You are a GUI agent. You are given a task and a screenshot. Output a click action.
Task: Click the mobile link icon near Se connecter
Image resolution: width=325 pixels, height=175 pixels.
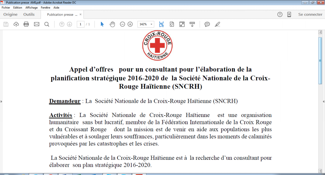tap(289, 15)
